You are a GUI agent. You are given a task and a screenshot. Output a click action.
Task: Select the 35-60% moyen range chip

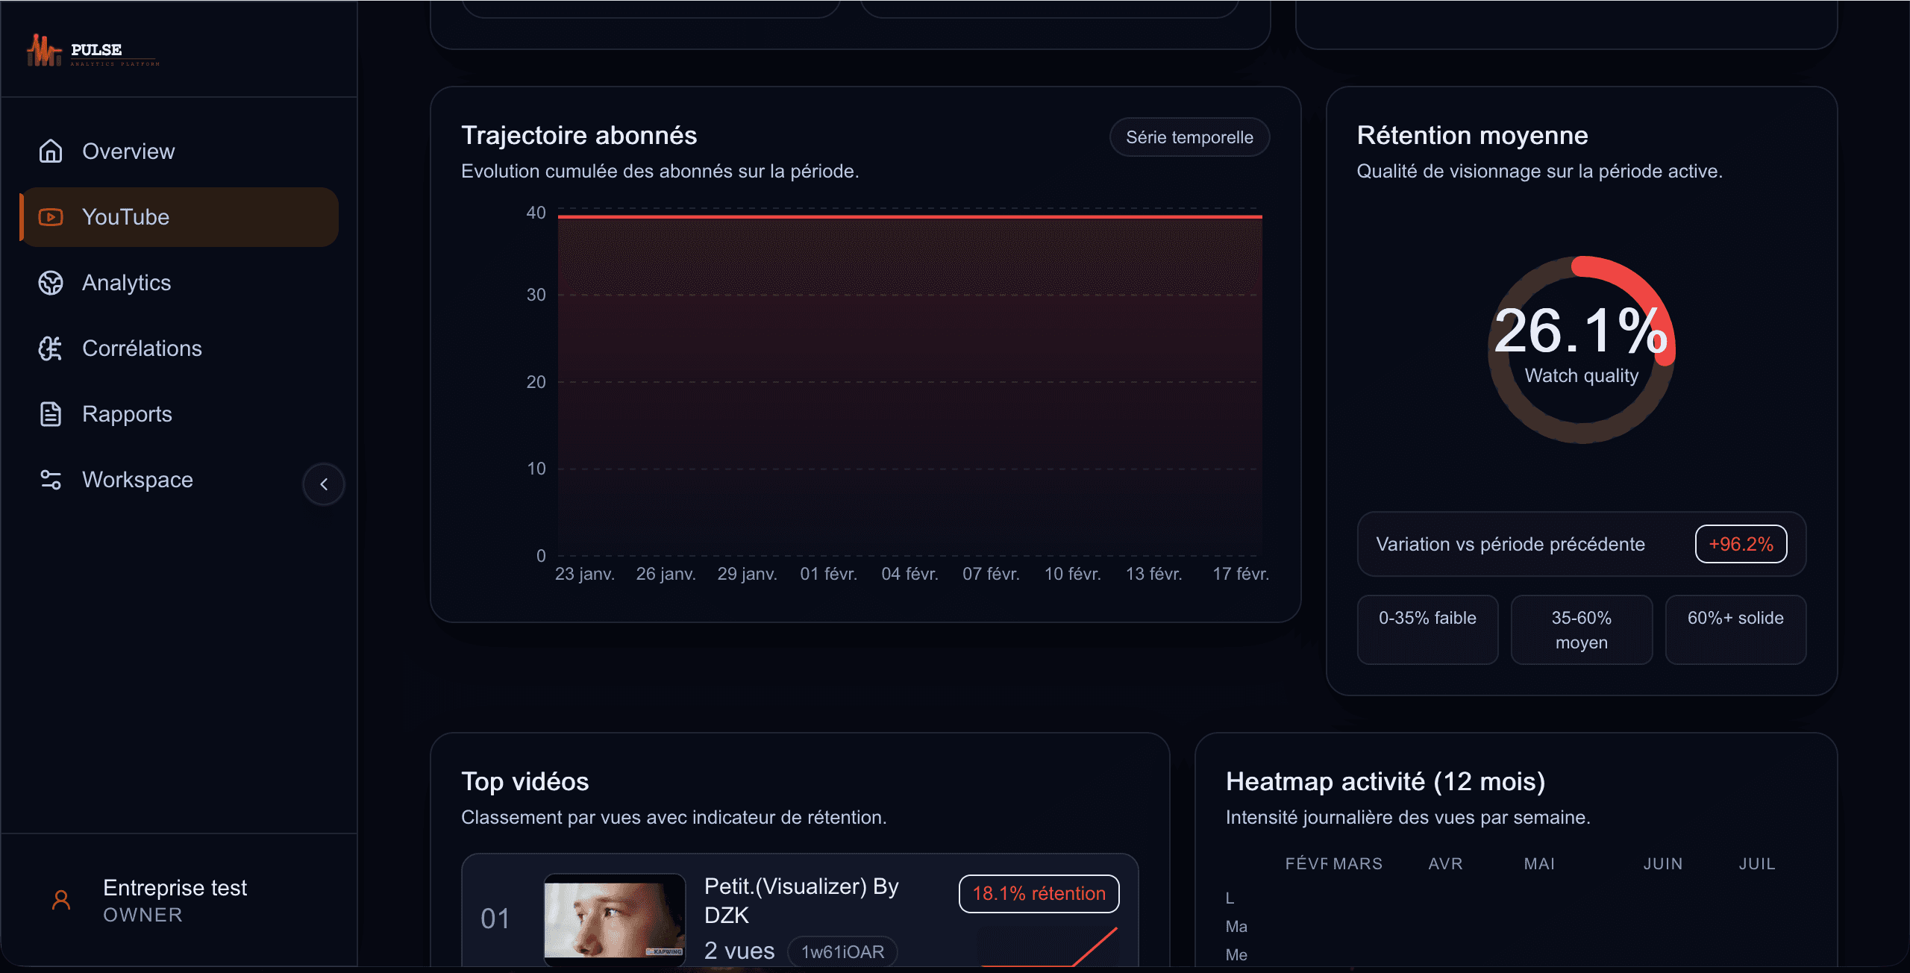tap(1582, 629)
